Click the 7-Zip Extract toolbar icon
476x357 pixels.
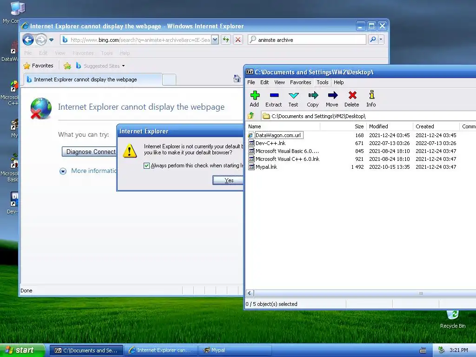(x=273, y=99)
